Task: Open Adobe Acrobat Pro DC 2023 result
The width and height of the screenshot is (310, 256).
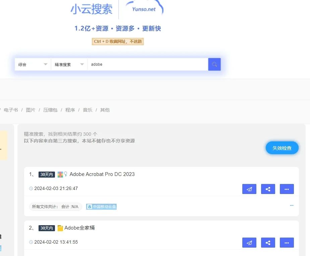Action: pyautogui.click(x=102, y=174)
